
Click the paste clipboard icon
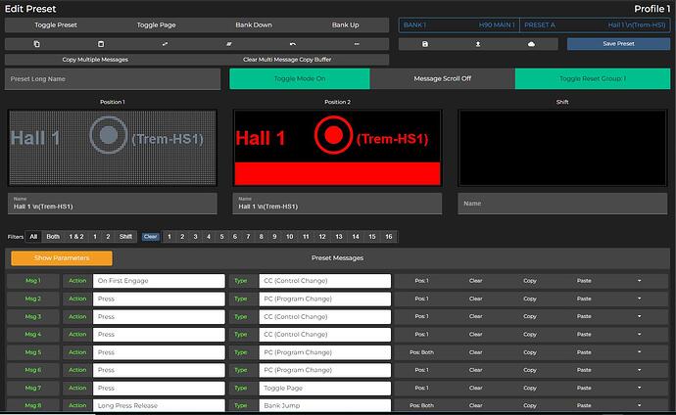(100, 44)
